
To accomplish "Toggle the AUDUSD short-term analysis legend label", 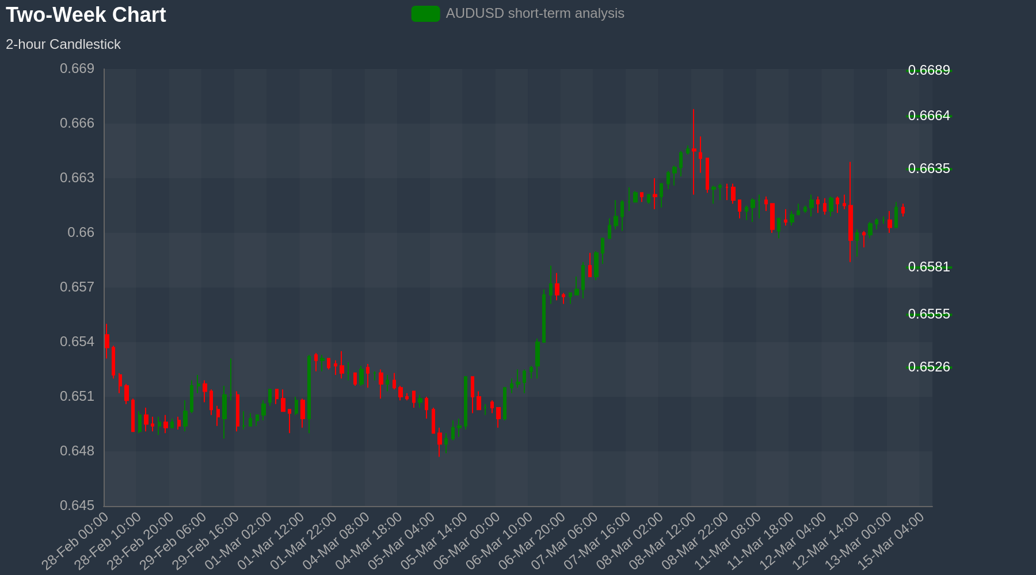I will 535,13.
